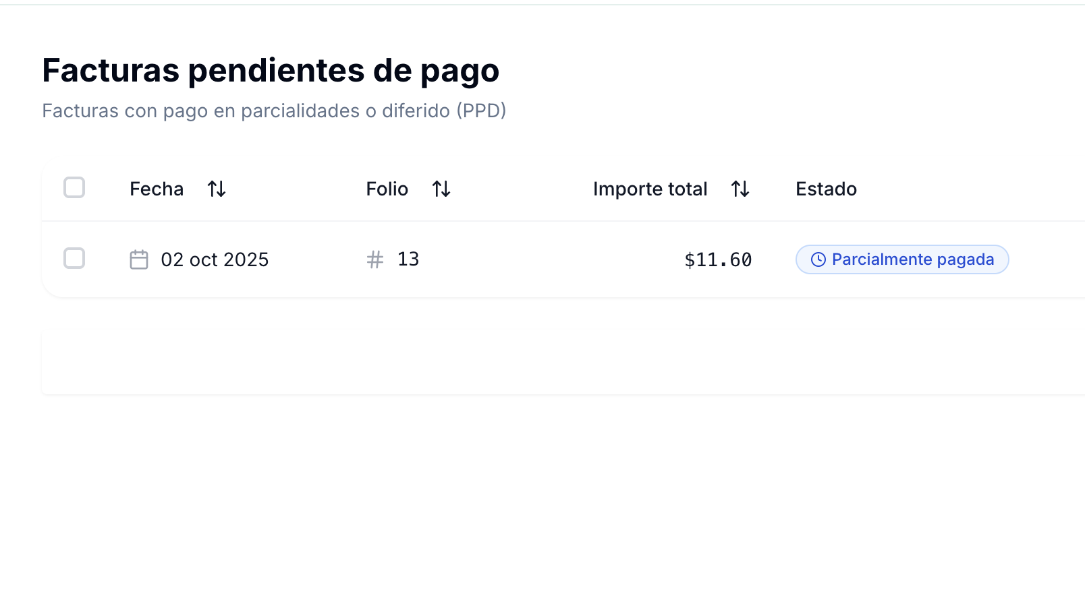The width and height of the screenshot is (1085, 589).
Task: Click the Parcialmente pagada status badge
Action: (x=901, y=259)
